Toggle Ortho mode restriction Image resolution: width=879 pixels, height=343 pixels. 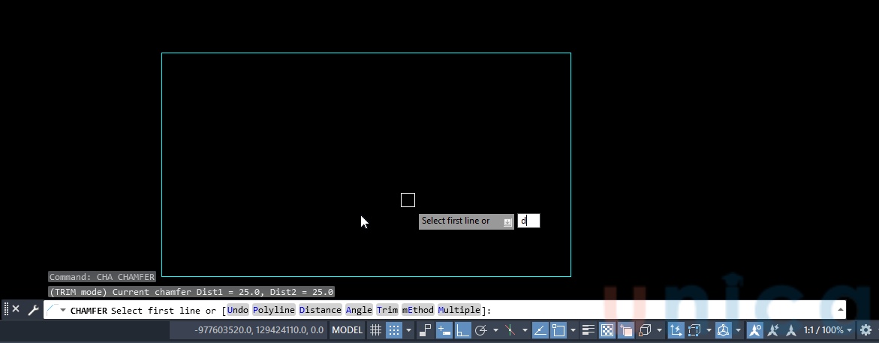[463, 330]
